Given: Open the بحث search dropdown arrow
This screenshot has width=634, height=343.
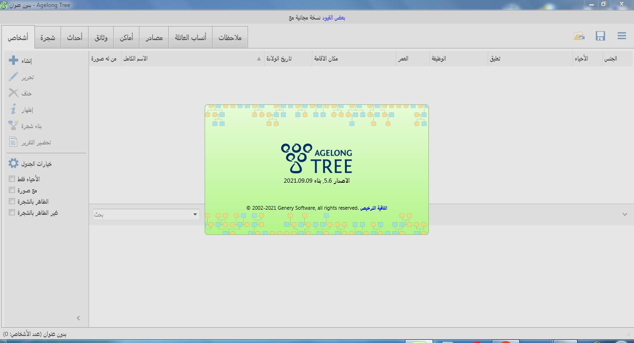Looking at the screenshot, I should point(195,214).
